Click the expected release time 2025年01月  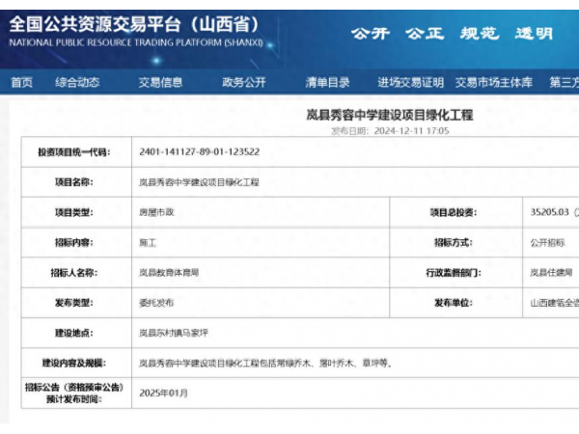tap(164, 393)
